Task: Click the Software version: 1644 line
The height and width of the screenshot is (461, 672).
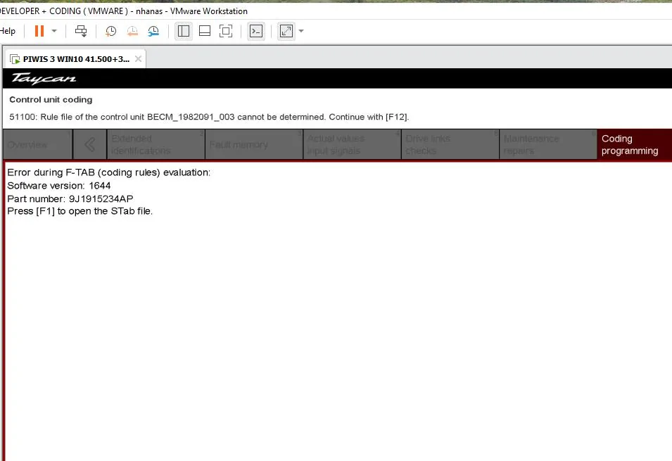Action: coord(59,186)
